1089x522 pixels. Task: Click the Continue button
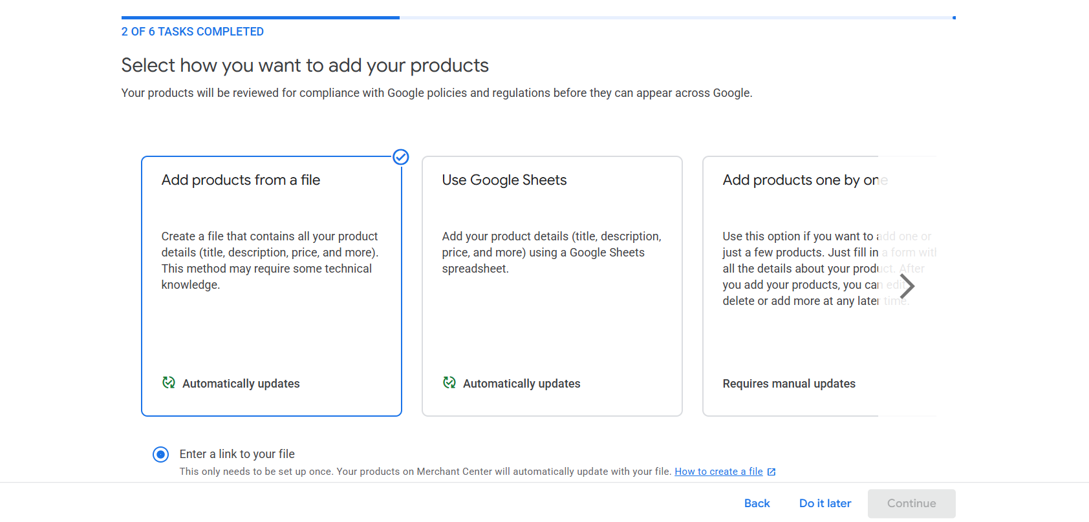click(x=911, y=503)
